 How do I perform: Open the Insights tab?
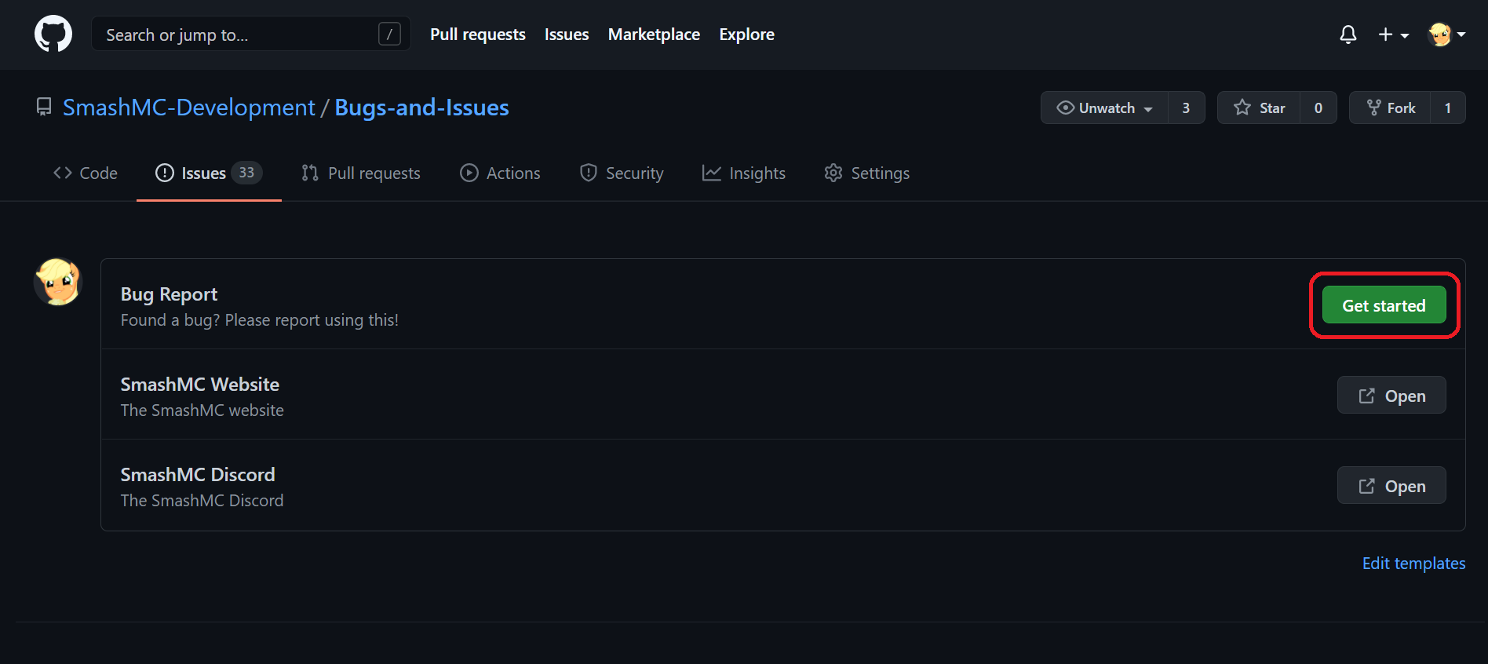click(x=744, y=173)
